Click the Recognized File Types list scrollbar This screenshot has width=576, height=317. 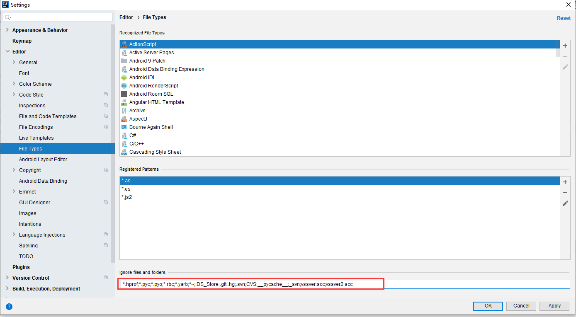(557, 48)
